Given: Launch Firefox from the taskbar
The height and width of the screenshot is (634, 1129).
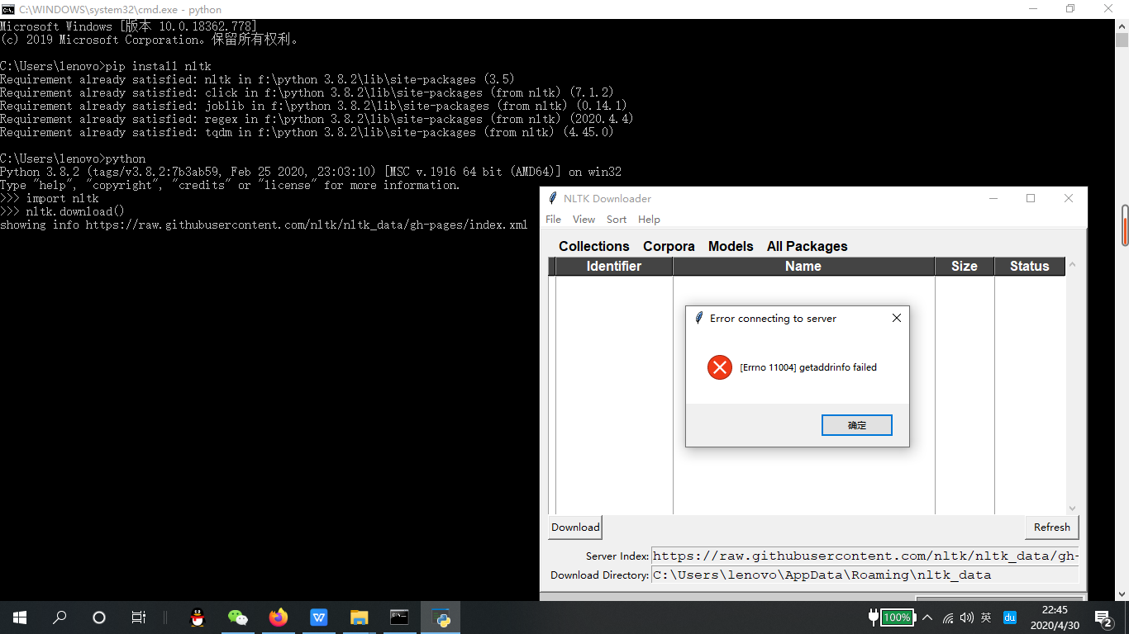Looking at the screenshot, I should click(x=279, y=617).
